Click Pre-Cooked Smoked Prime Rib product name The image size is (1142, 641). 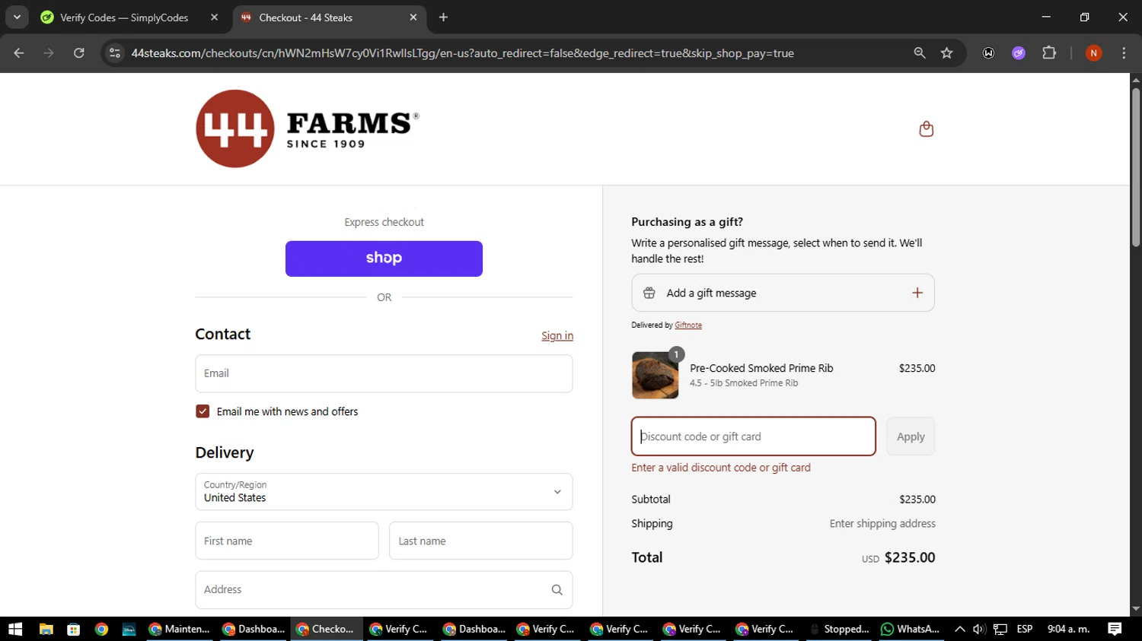tap(761, 368)
